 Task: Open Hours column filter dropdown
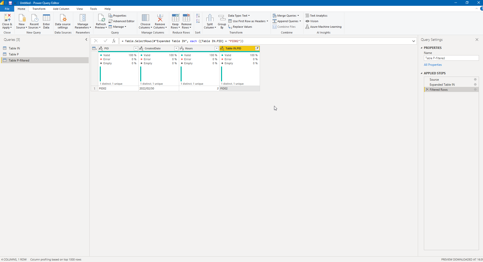pyautogui.click(x=216, y=48)
